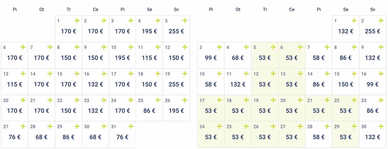
Task: Select the 132 € fare on day 16, left calendar
Action: click(x=95, y=84)
